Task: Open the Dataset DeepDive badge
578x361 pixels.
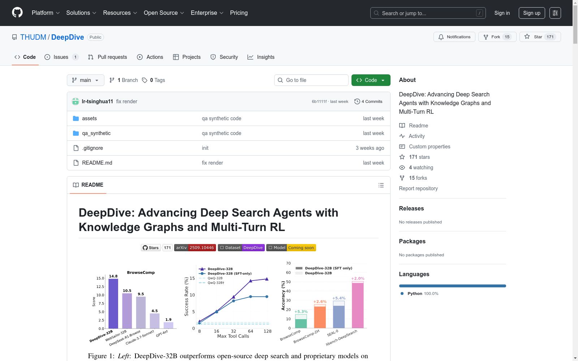Action: pyautogui.click(x=241, y=248)
